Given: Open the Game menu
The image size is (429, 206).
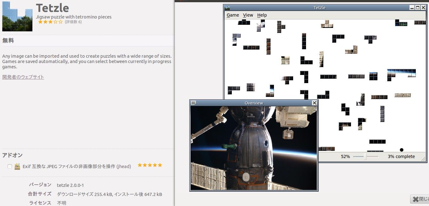Looking at the screenshot, I should (x=233, y=15).
